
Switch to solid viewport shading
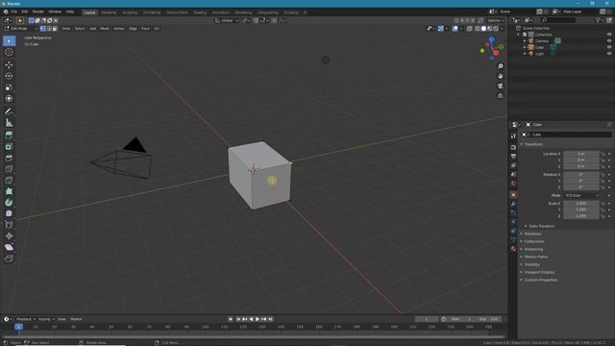pos(483,29)
